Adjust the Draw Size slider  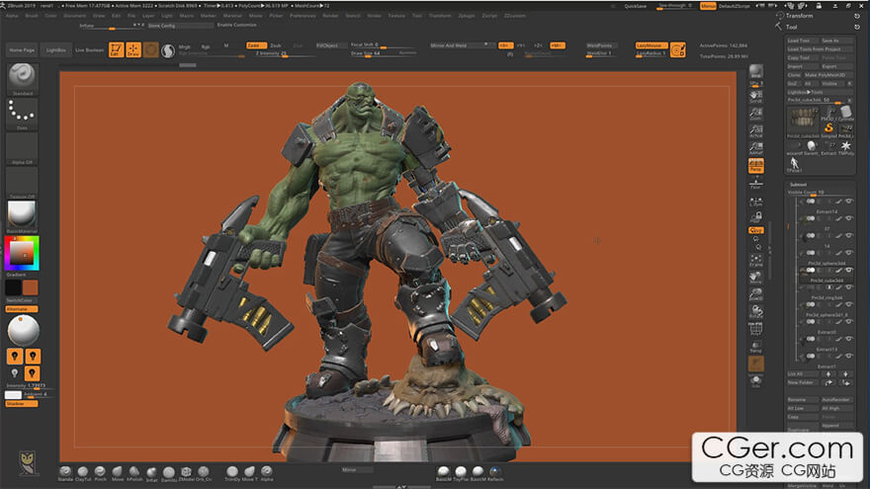pos(383,53)
